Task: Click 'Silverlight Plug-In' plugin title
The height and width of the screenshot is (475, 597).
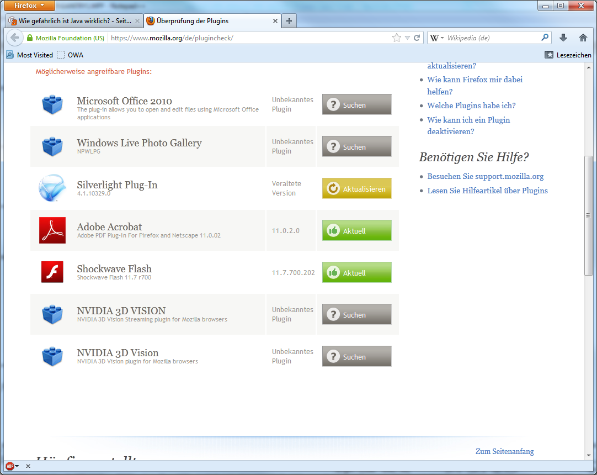Action: (x=118, y=185)
